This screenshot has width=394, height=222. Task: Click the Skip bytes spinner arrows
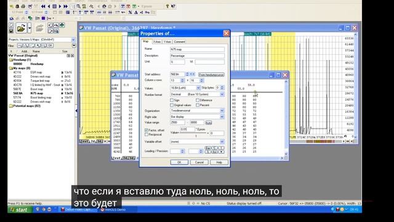pos(222,88)
